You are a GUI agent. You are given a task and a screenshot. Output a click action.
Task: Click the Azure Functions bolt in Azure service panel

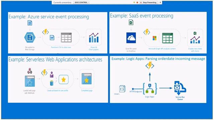[x=45, y=32]
